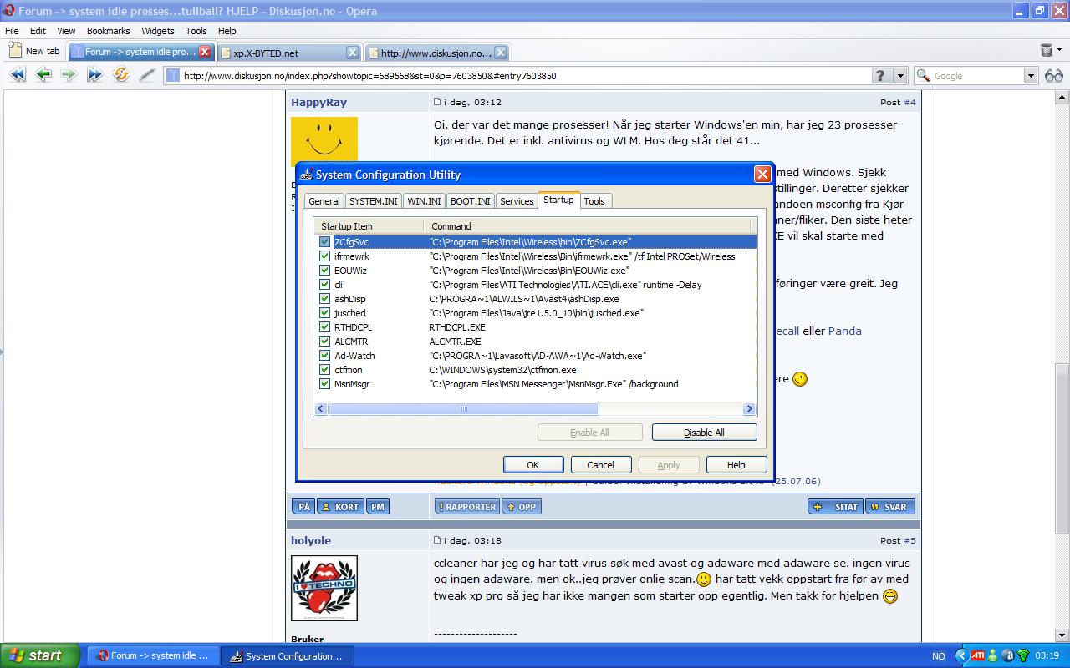Viewport: 1070px width, 668px height.
Task: Close the xp.X-BYTED.net tab
Action: [x=353, y=53]
